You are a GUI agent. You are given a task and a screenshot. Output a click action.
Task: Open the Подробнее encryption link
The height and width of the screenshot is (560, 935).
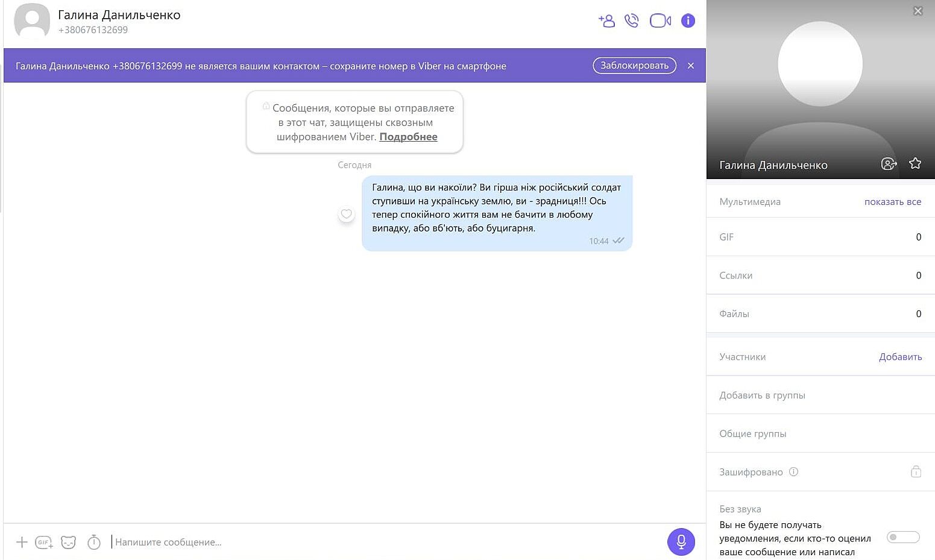tap(408, 137)
